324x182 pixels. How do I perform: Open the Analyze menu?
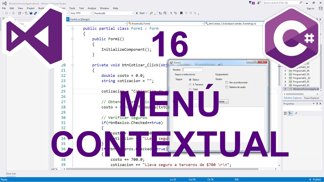pyautogui.click(x=92, y=8)
